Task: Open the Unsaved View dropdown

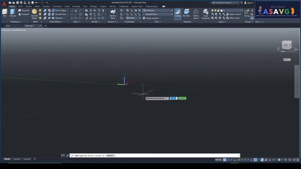Action: (x=158, y=14)
